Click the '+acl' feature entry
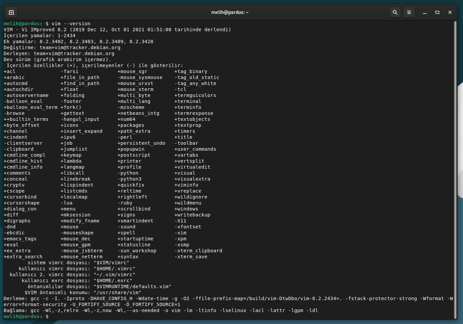The width and height of the screenshot is (463, 324). tap(10, 71)
